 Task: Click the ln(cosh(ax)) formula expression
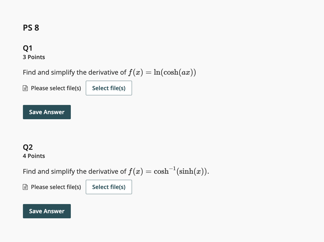(x=175, y=73)
